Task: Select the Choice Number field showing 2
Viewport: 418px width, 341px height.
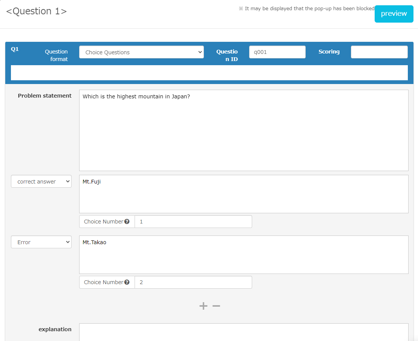Action: pyautogui.click(x=193, y=283)
